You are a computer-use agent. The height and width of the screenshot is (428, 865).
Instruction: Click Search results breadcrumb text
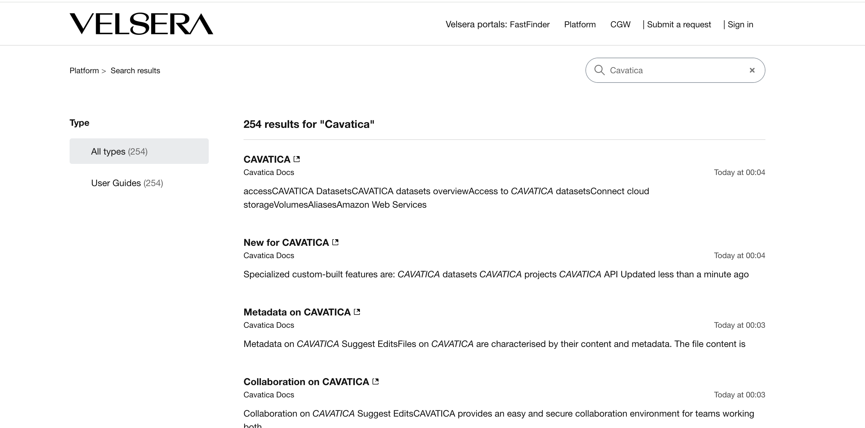pos(135,71)
